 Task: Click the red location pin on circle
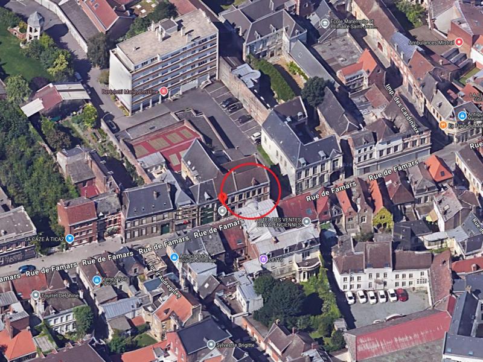(x=222, y=198)
